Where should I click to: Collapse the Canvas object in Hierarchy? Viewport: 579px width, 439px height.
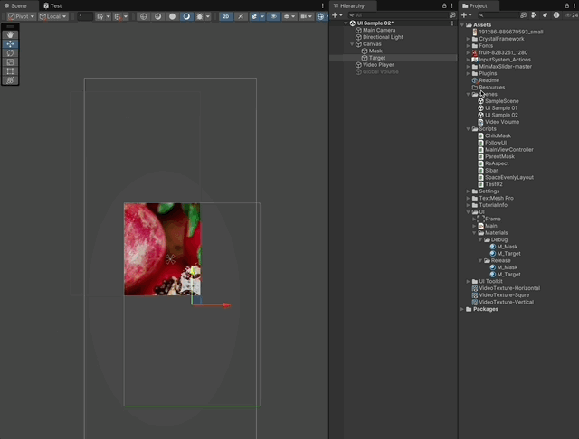point(352,44)
